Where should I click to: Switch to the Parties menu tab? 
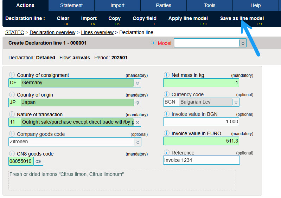point(164,5)
